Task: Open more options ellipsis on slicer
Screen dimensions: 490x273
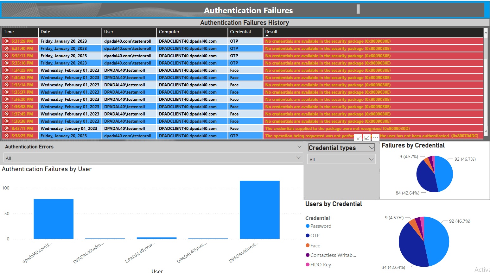Action: (x=375, y=138)
